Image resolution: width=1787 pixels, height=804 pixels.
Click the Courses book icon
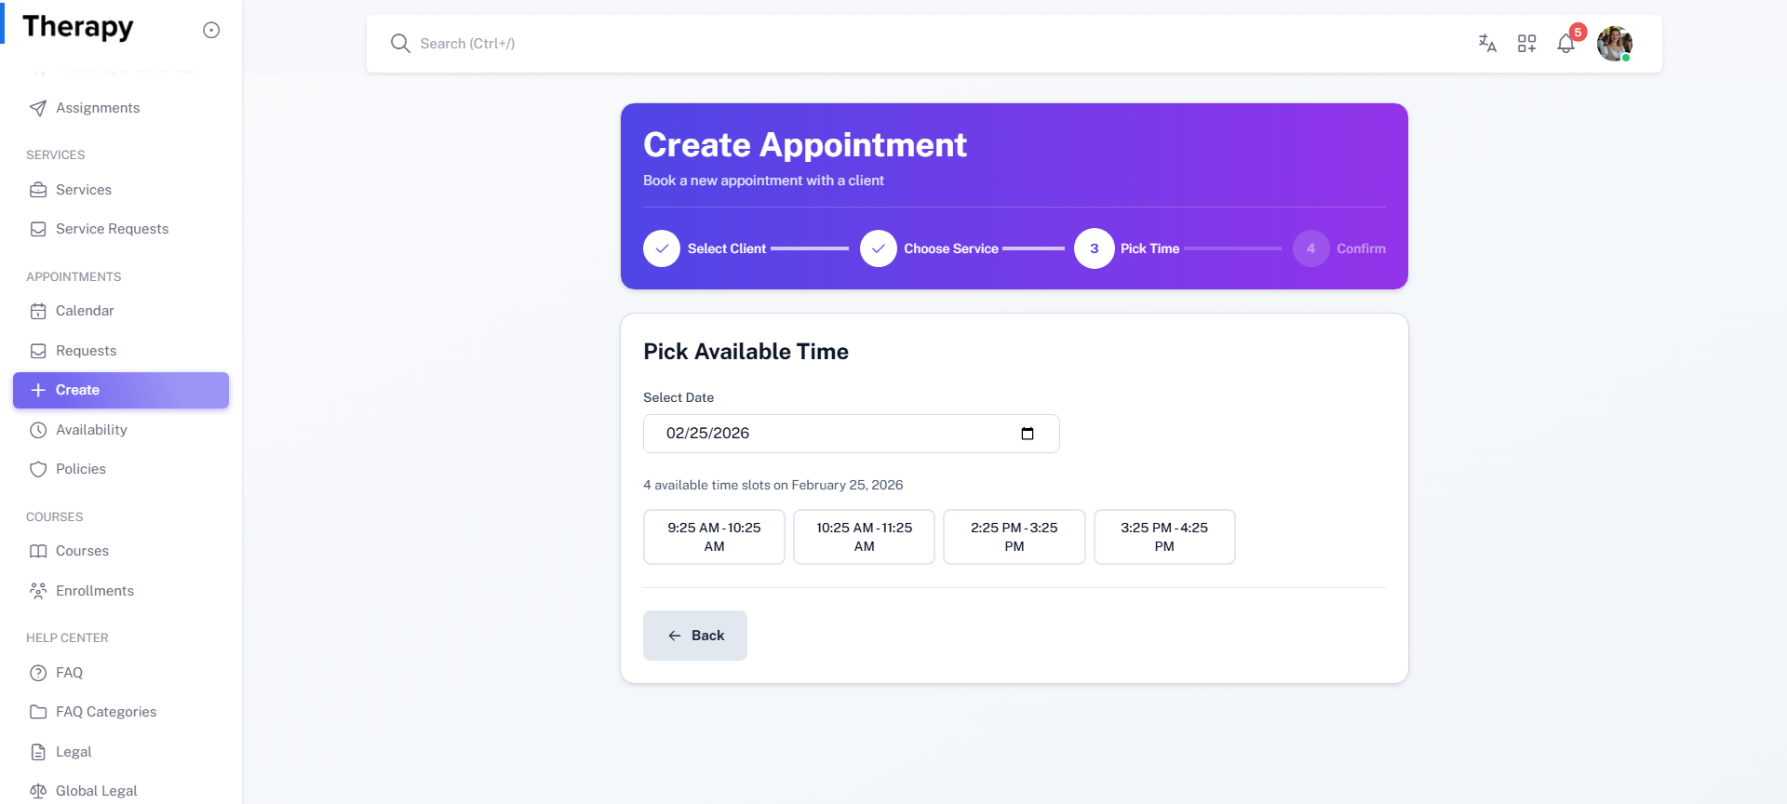tap(38, 551)
